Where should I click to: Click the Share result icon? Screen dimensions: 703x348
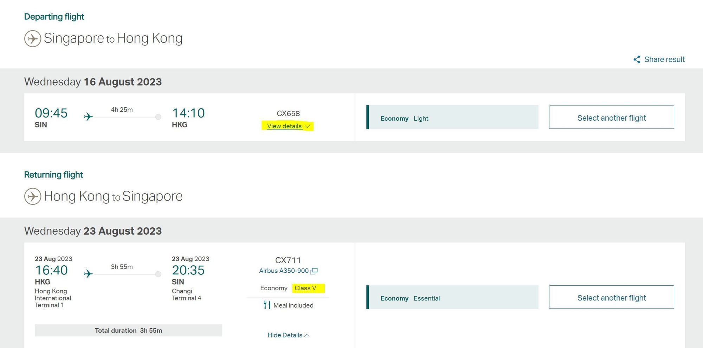pyautogui.click(x=637, y=59)
